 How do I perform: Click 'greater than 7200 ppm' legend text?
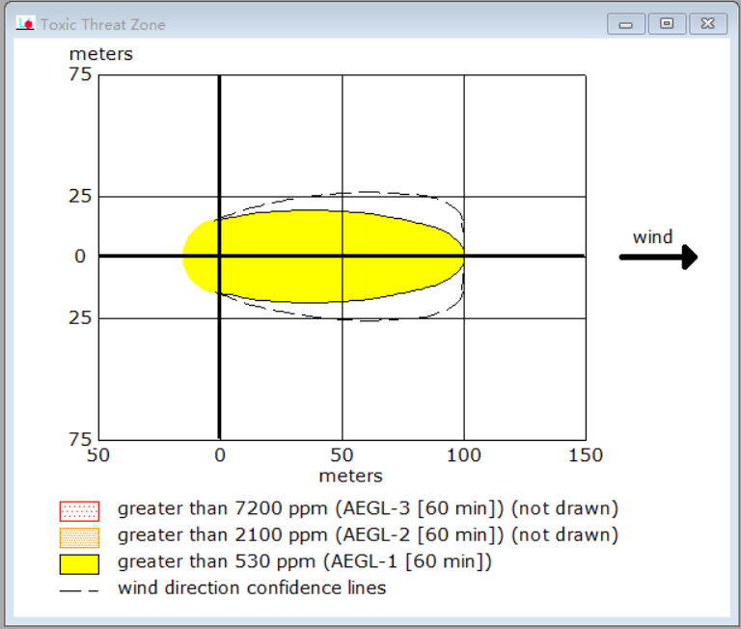[x=368, y=509]
